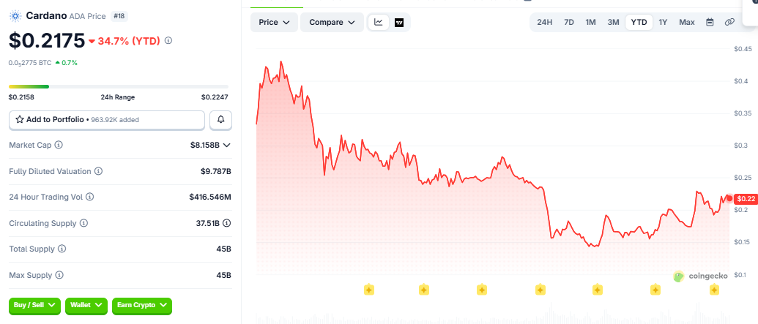The height and width of the screenshot is (324, 758).
Task: Click the $0.2247 range high value
Action: pos(215,97)
